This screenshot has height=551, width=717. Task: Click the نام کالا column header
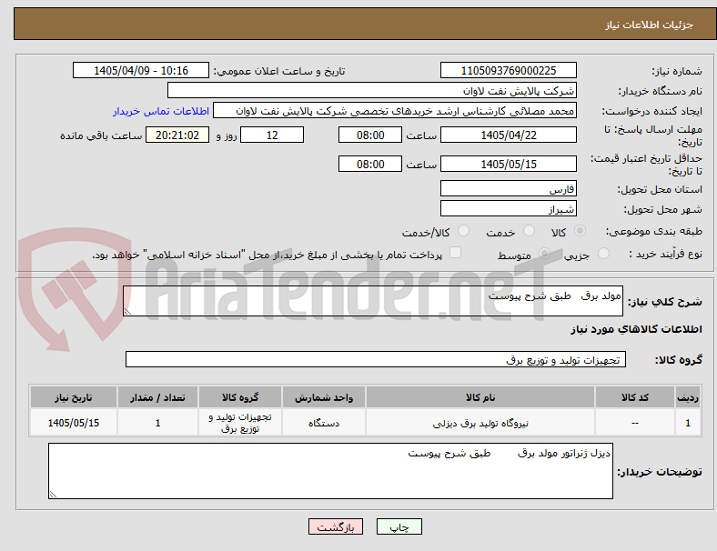pyautogui.click(x=480, y=397)
